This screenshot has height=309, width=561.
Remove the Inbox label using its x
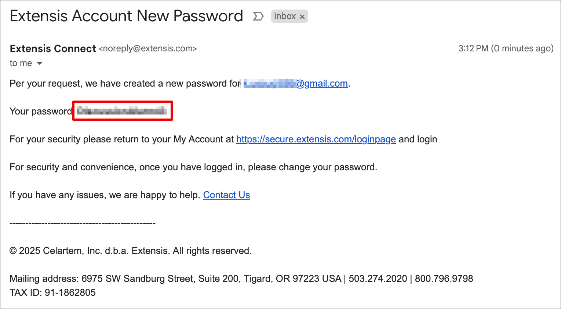point(302,17)
